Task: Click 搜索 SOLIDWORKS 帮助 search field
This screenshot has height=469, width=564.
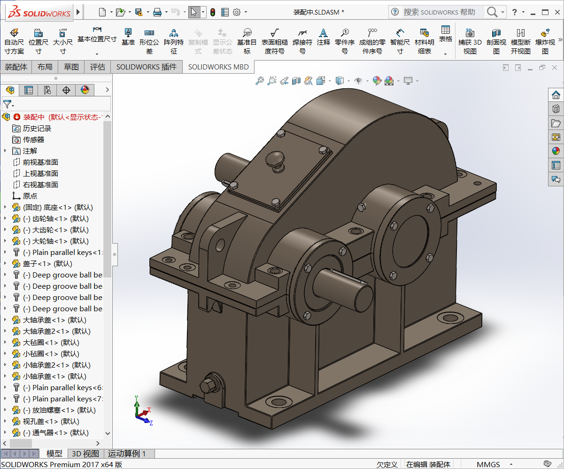Action: (439, 12)
